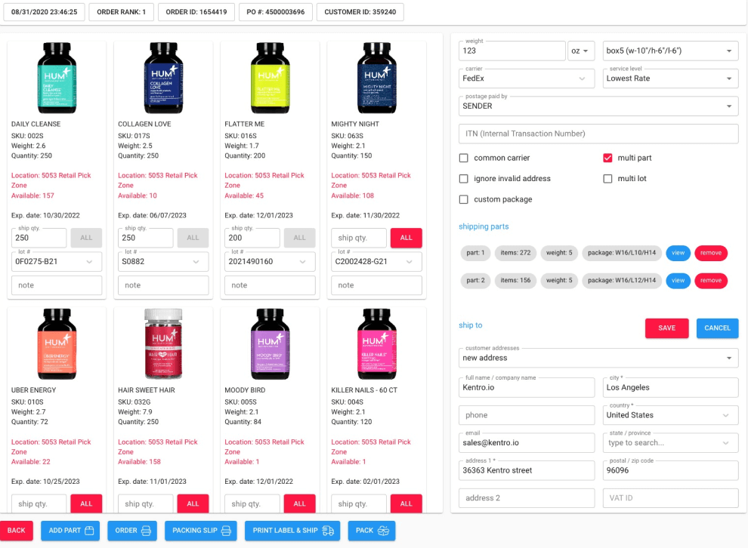
Task: Open the box size box5 dropdown
Action: [x=670, y=51]
